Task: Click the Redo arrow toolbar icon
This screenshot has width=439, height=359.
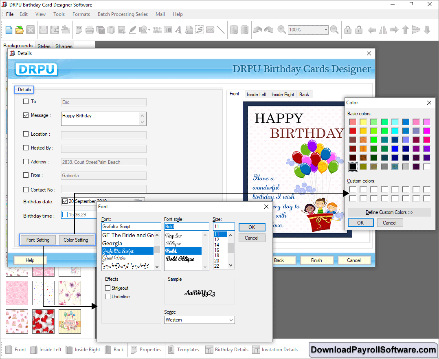Action: 269,30
